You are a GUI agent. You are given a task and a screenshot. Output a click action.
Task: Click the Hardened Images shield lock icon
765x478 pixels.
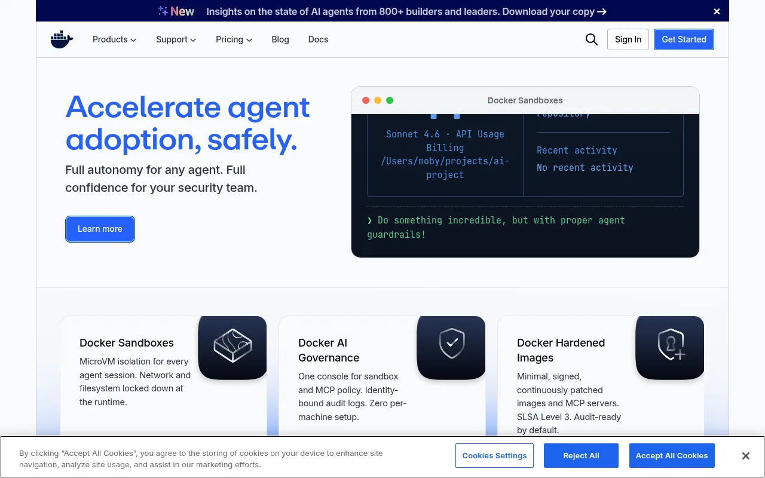pos(671,345)
